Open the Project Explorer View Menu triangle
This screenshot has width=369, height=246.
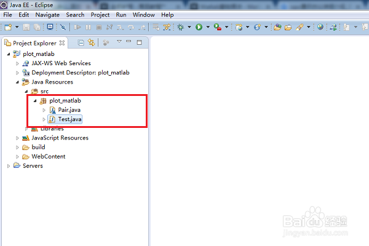[119, 41]
